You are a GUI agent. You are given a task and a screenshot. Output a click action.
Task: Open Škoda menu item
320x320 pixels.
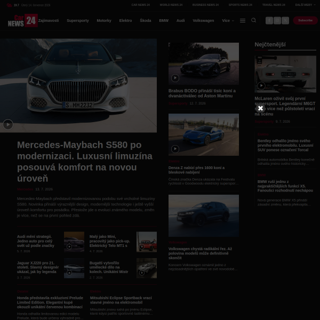click(x=146, y=21)
